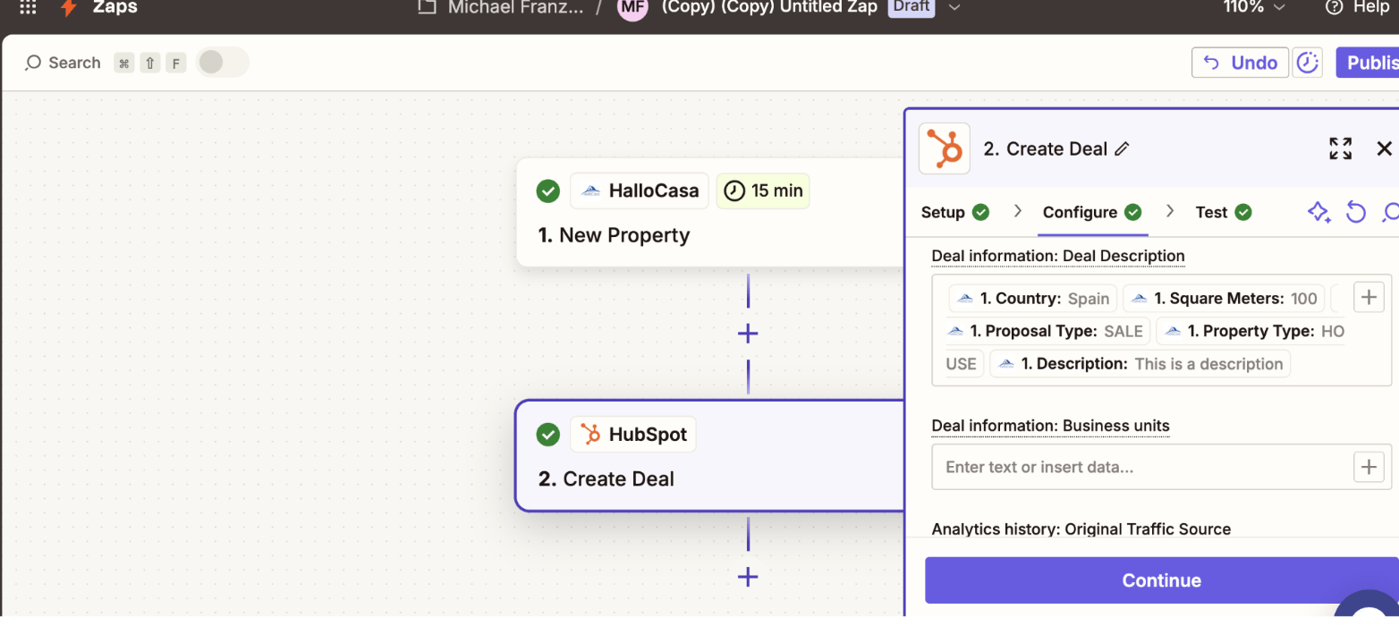Click the Business units field label
The height and width of the screenshot is (626, 1399).
coord(1050,426)
